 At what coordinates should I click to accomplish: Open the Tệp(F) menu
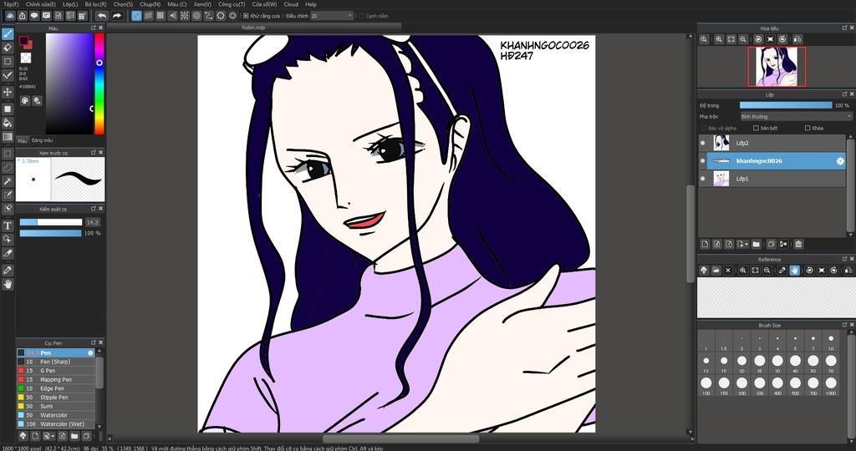click(11, 4)
